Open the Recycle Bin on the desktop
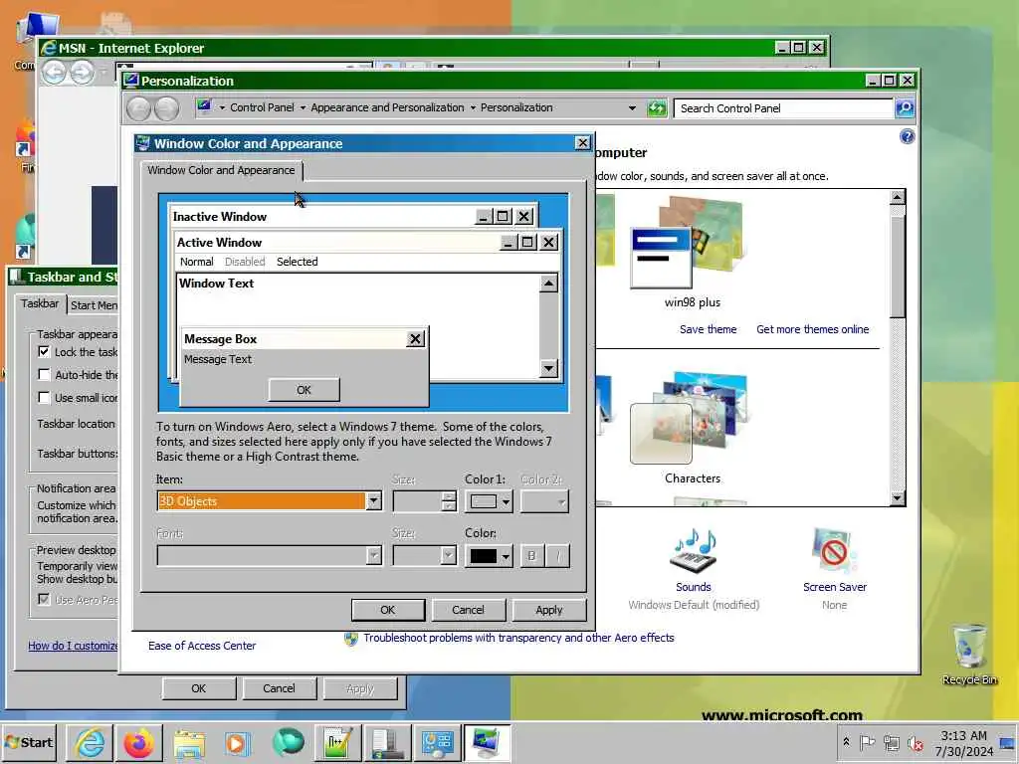Image resolution: width=1019 pixels, height=764 pixels. click(x=969, y=653)
